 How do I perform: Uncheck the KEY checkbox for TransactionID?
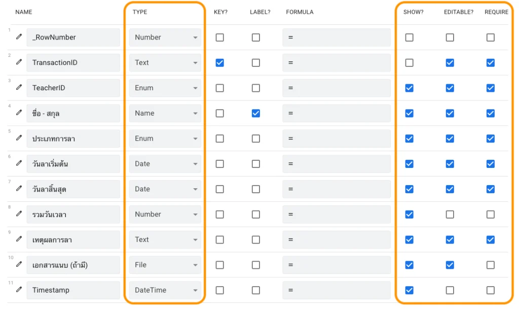219,63
